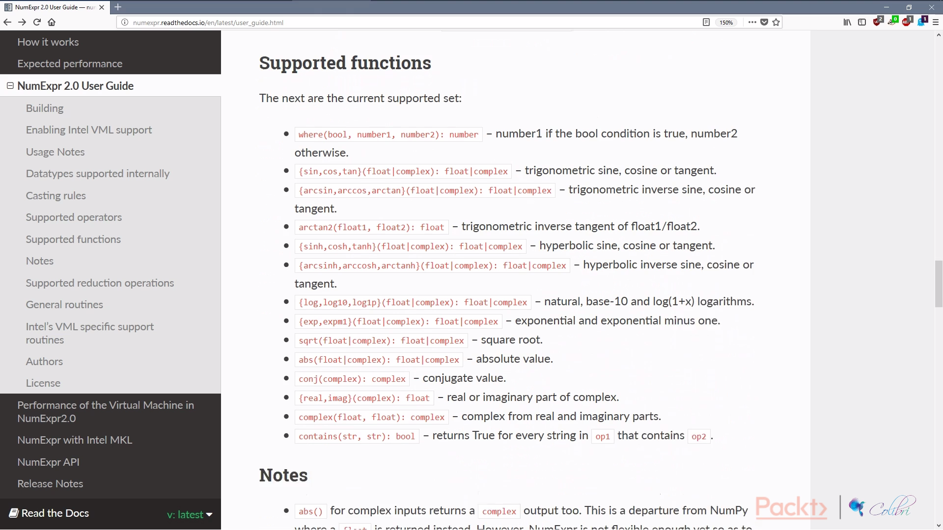
Task: Jump to Supported functions in sidebar
Action: (73, 239)
